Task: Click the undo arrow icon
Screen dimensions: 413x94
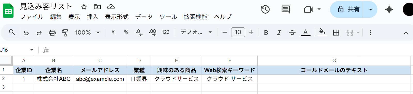Action: tap(26, 33)
